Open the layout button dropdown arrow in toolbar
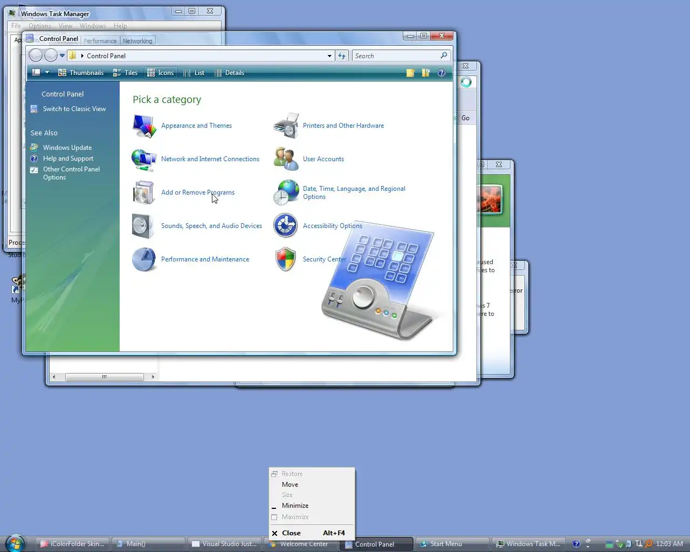 tap(47, 73)
